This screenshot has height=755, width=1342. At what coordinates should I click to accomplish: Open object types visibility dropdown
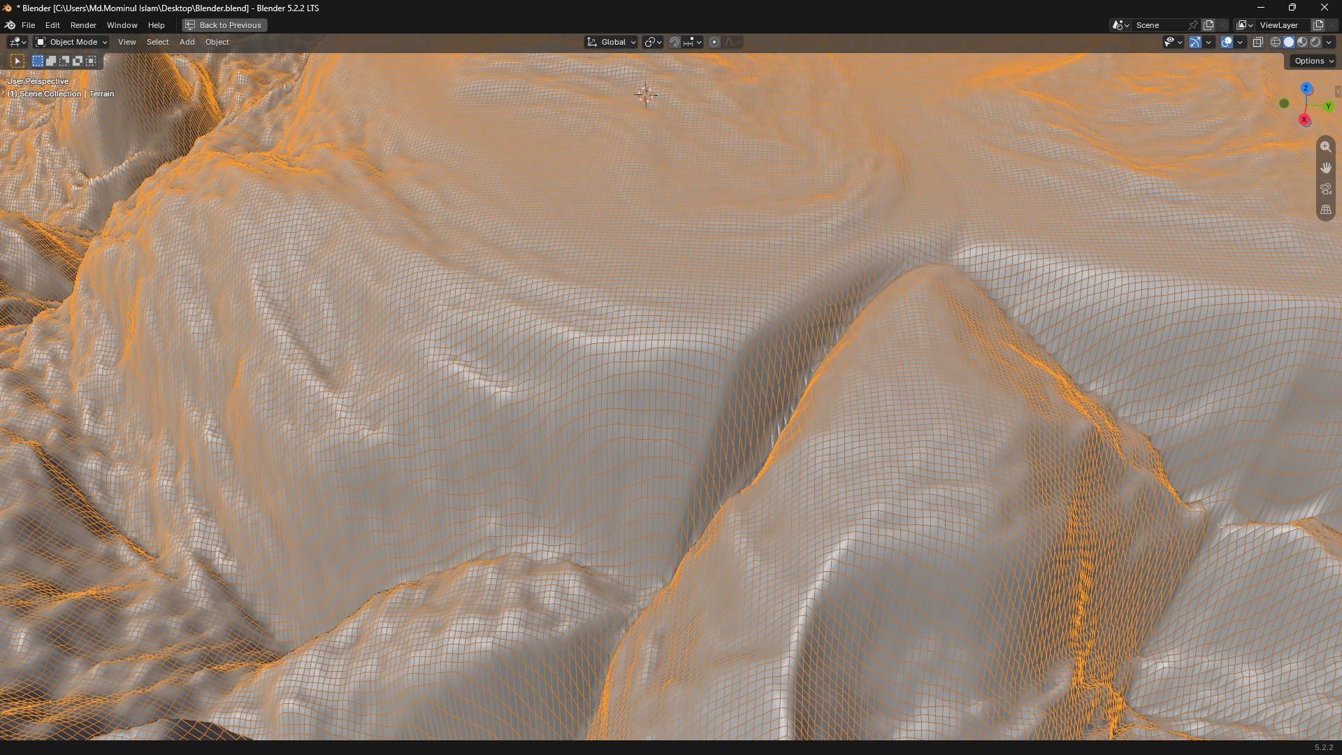tap(1173, 42)
